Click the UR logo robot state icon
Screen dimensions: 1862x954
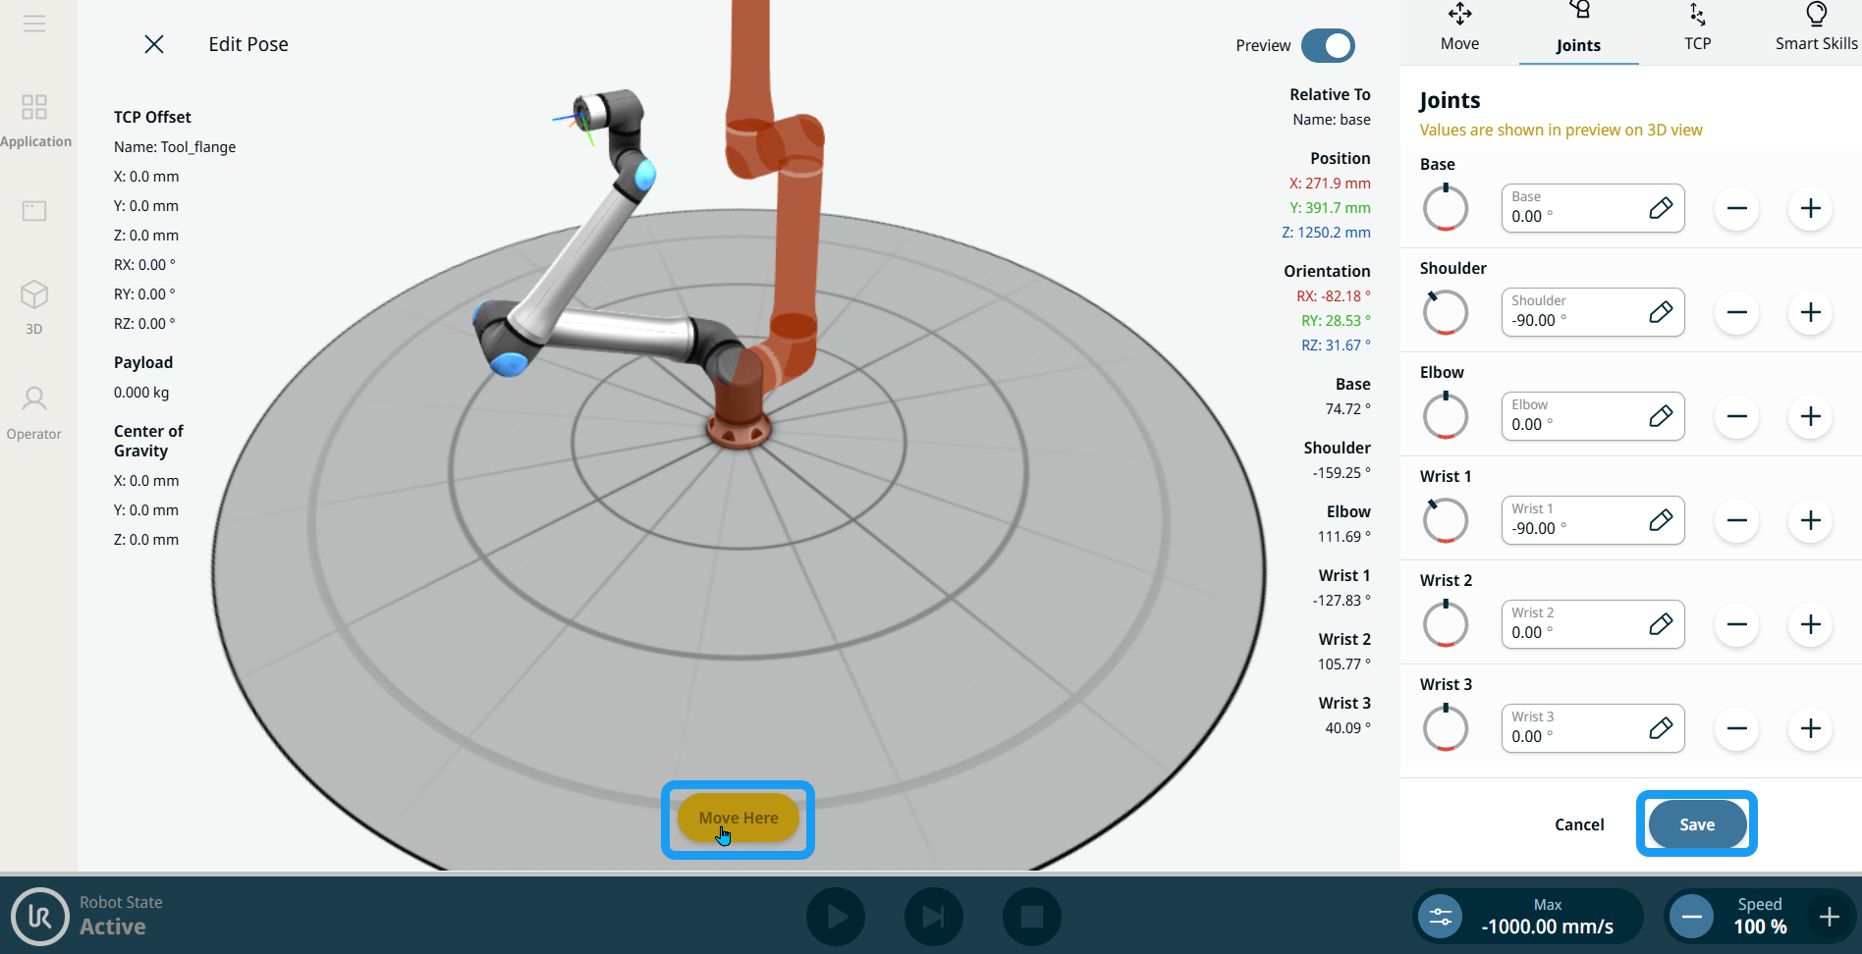click(39, 917)
